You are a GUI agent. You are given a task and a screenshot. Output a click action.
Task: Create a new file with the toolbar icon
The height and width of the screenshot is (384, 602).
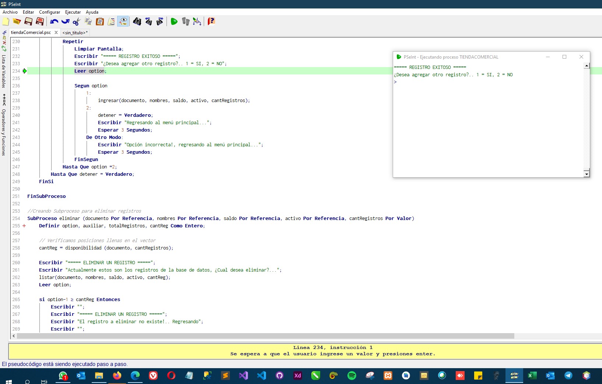tap(6, 21)
